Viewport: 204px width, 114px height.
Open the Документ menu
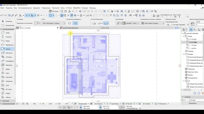[x=37, y=8]
